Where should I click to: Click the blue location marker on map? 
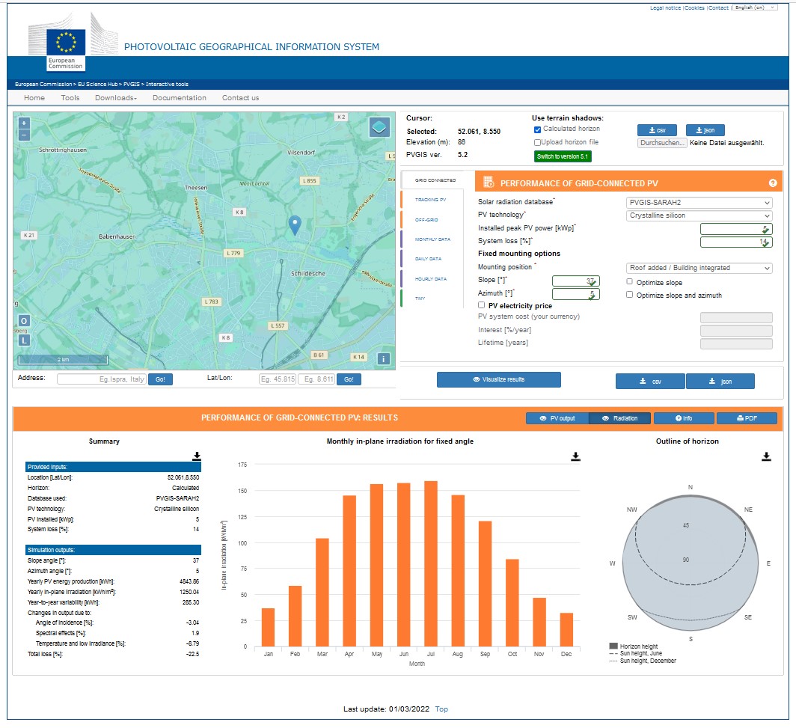(296, 224)
